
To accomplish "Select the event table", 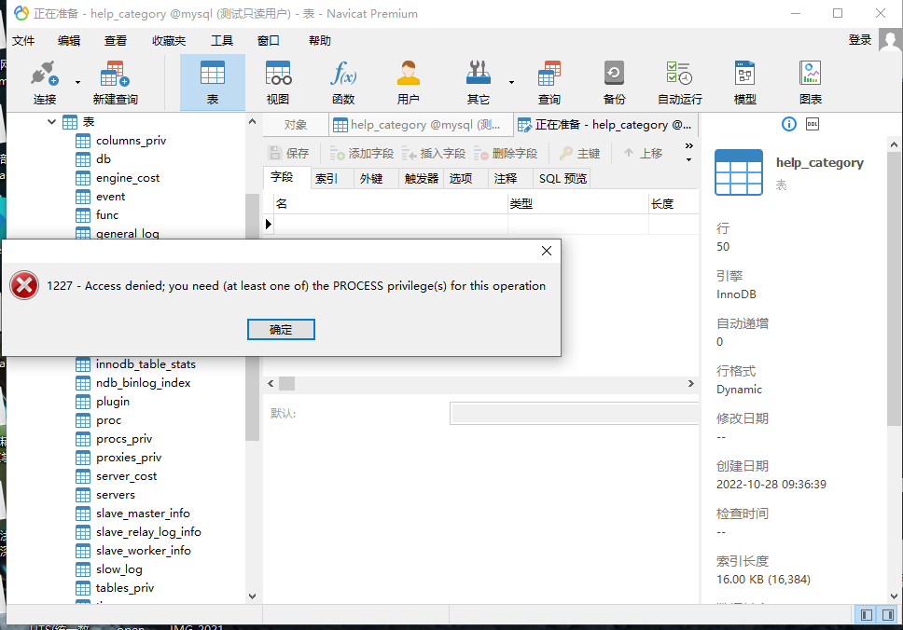I will click(110, 197).
